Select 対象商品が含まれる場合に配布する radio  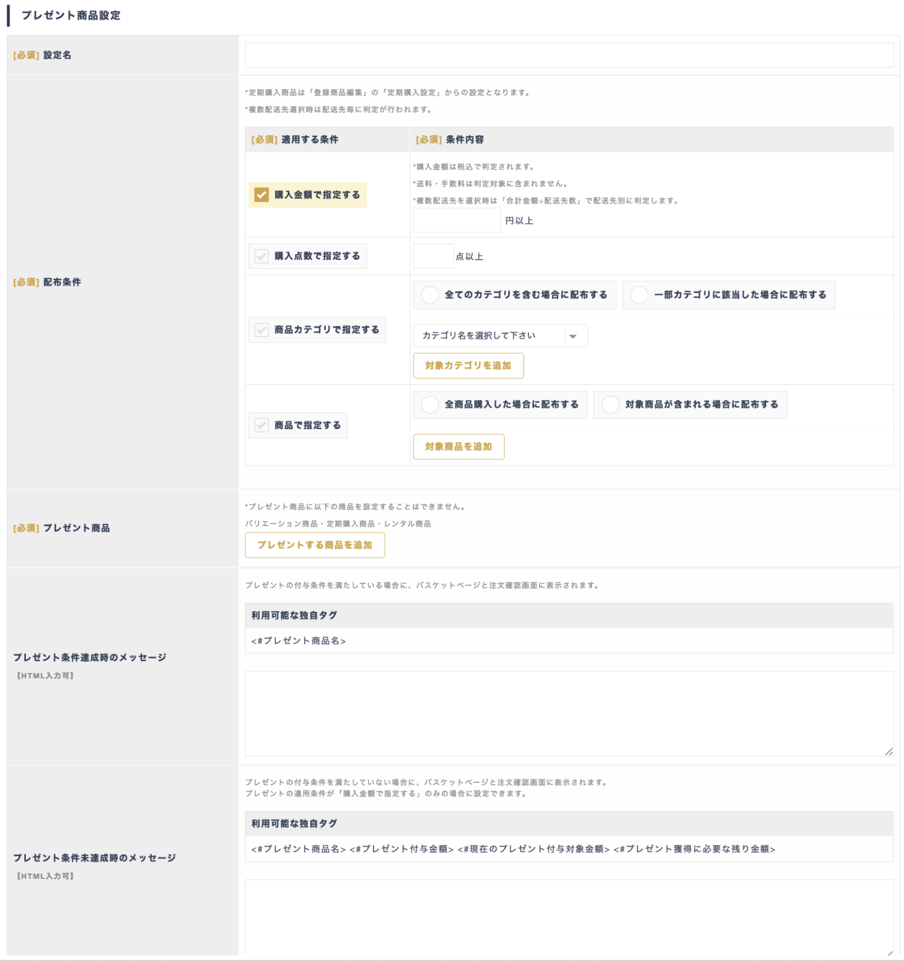tap(610, 405)
